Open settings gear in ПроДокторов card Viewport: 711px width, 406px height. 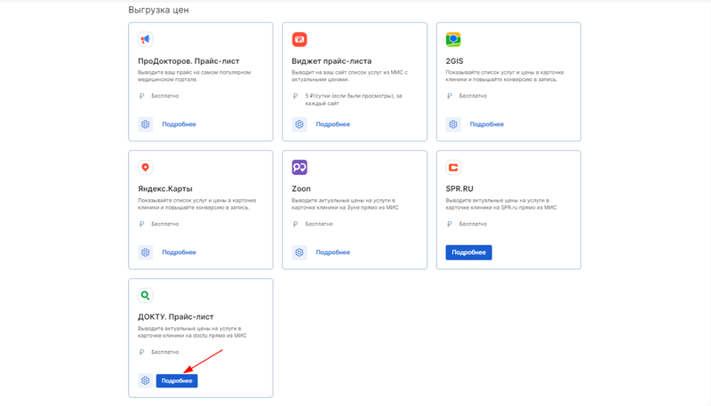145,124
